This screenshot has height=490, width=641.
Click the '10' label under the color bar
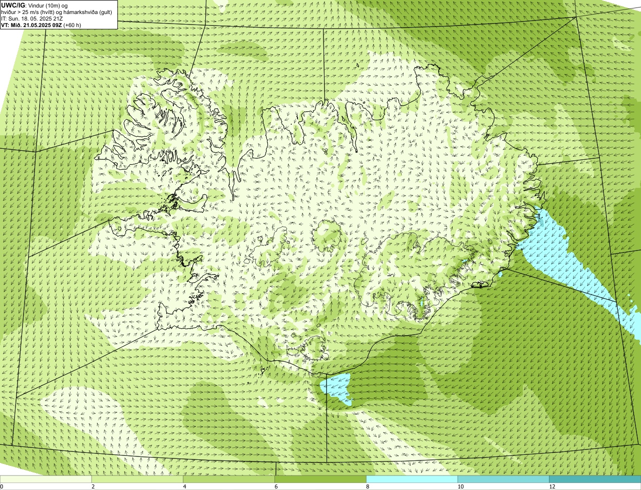point(461,486)
